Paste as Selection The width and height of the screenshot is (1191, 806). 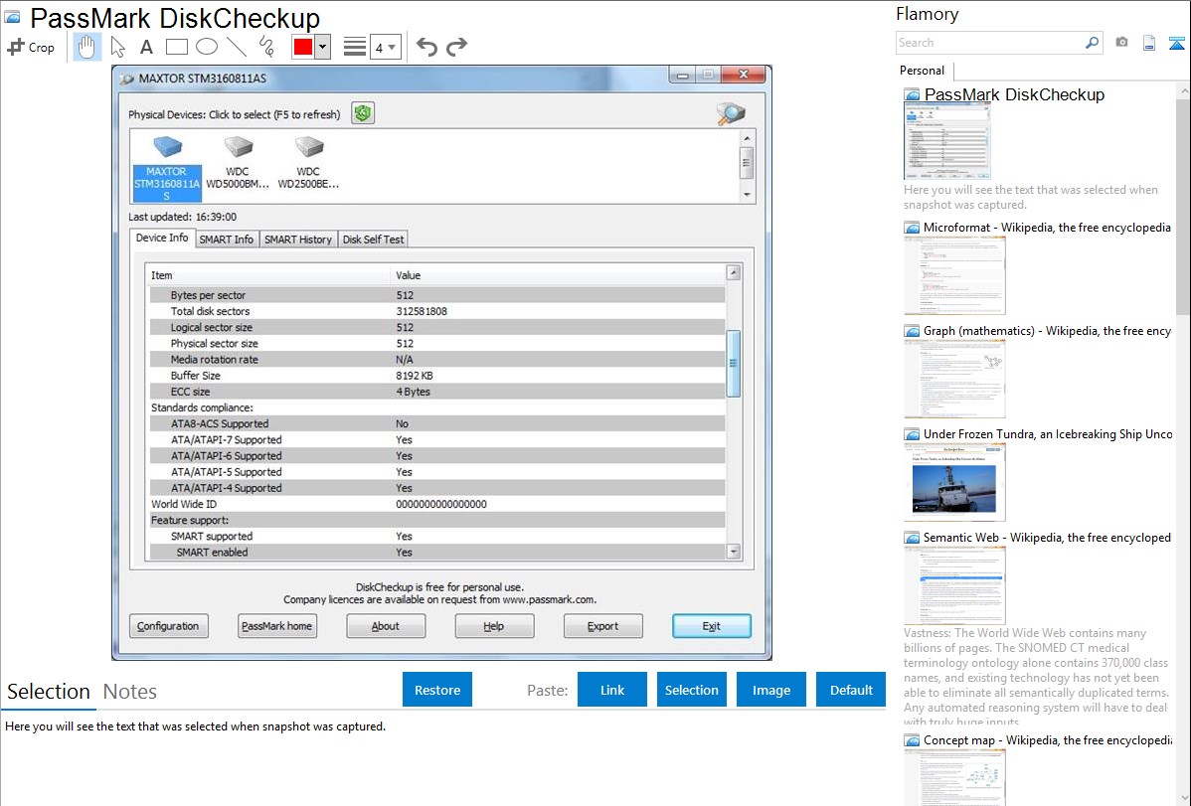(x=692, y=690)
